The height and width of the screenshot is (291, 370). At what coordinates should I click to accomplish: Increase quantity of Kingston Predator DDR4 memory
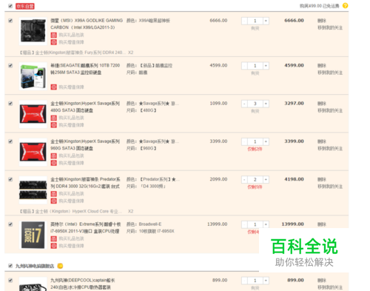(266, 180)
